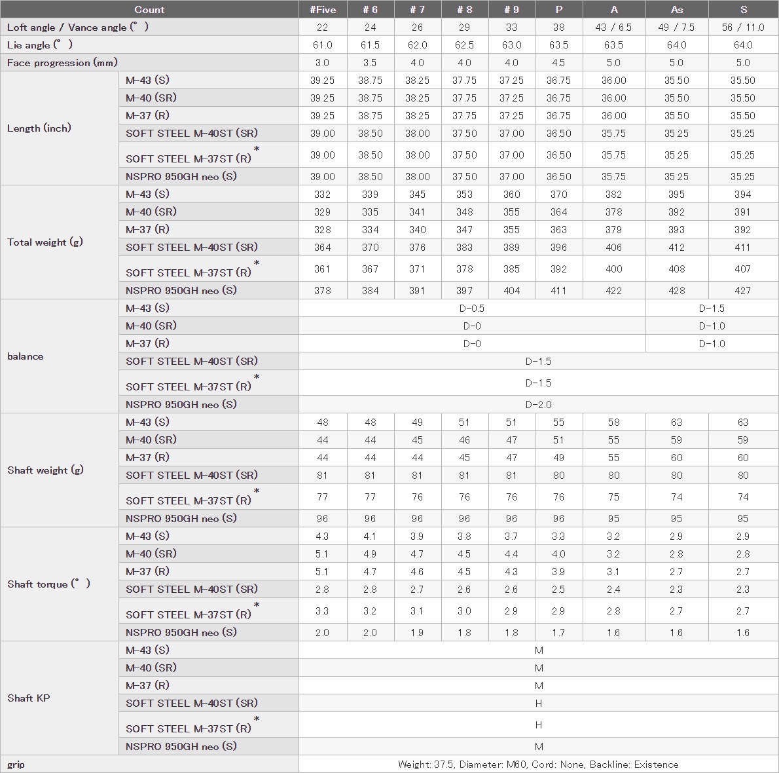Click shaft torque value '4.3' for M-43 (S)
The image size is (779, 773).
[323, 537]
